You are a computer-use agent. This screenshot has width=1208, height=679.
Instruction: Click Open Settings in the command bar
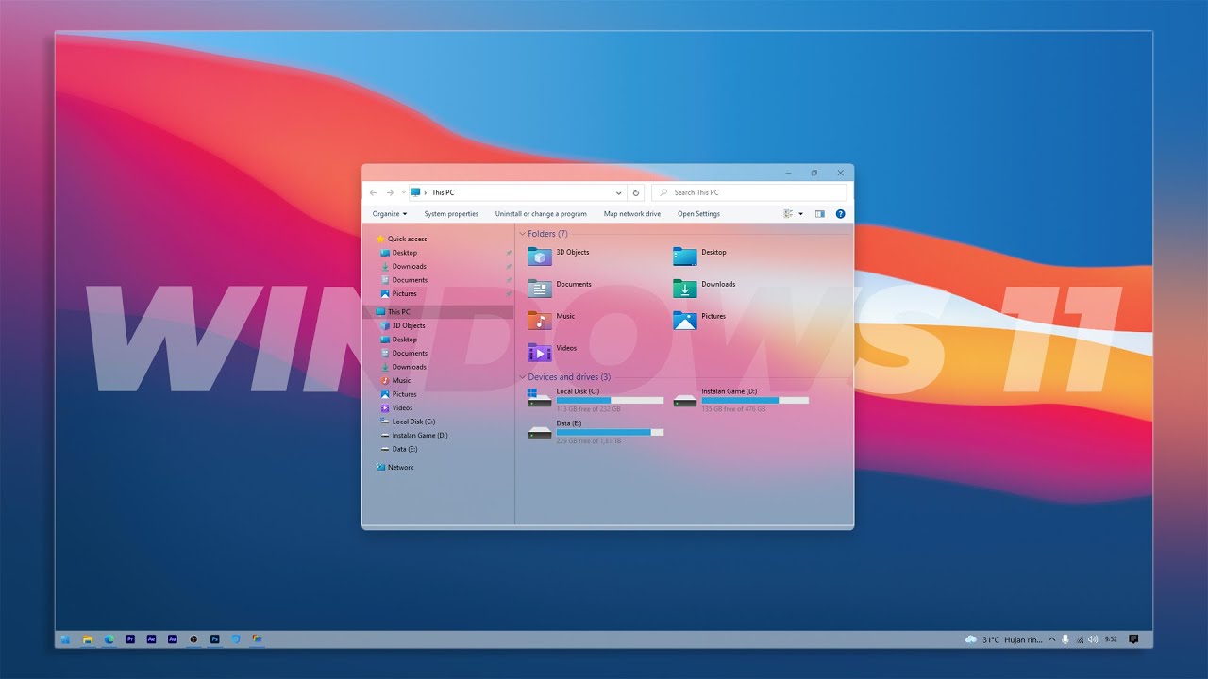coord(698,214)
